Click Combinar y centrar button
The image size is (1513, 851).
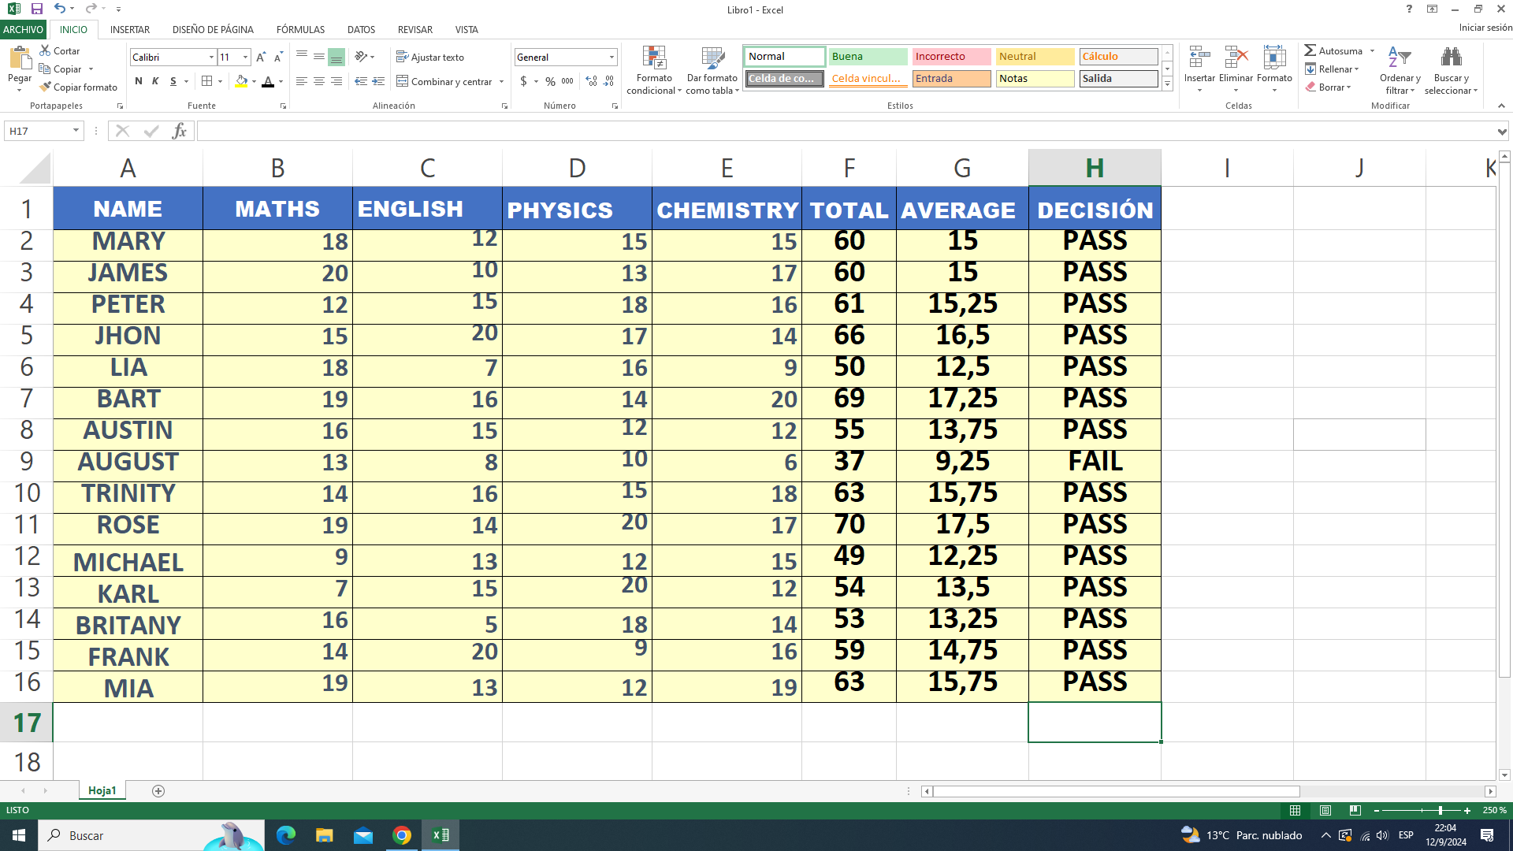click(x=444, y=81)
